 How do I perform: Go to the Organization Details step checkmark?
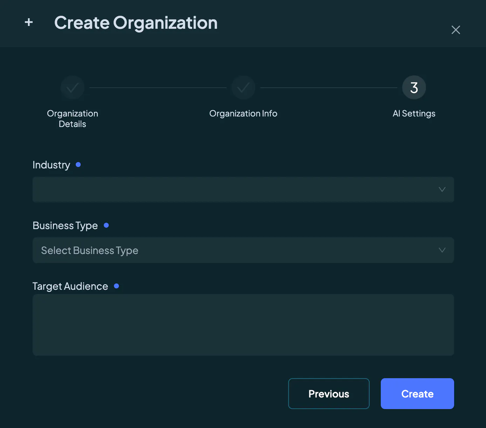[73, 87]
